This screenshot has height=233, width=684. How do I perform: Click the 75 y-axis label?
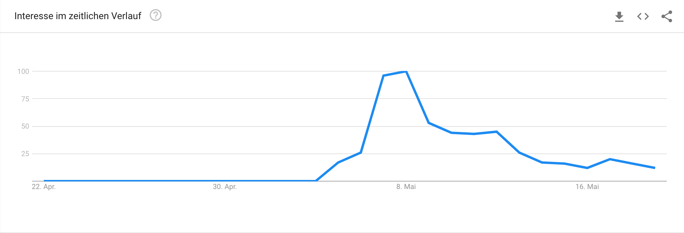(25, 99)
